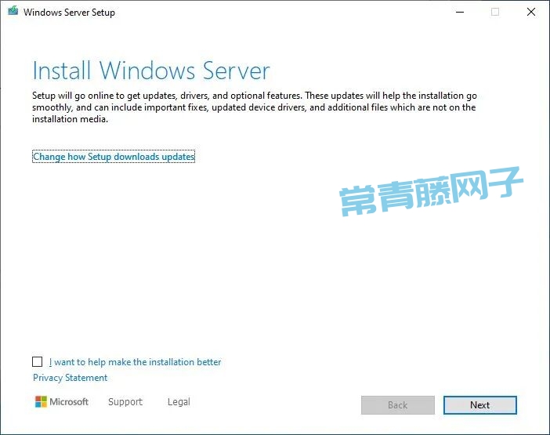Close the Windows Server Setup window
The width and height of the screenshot is (550, 435).
tap(531, 13)
